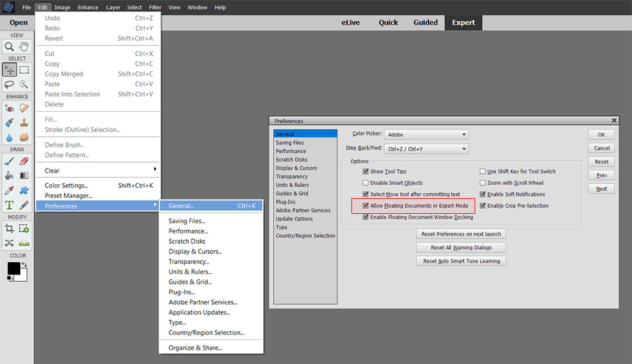Select the Smart Brush tool
Screen dimensions: 632x364
click(9, 122)
